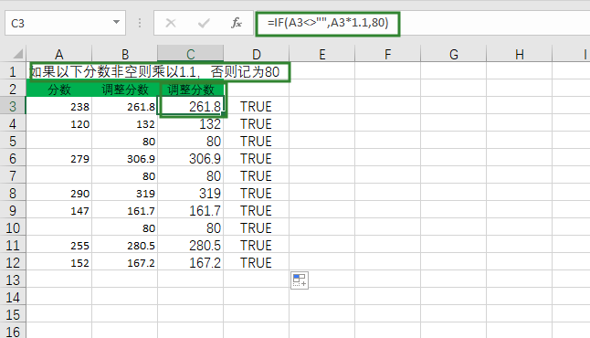
Task: Select row 2 header
Action: 13,89
